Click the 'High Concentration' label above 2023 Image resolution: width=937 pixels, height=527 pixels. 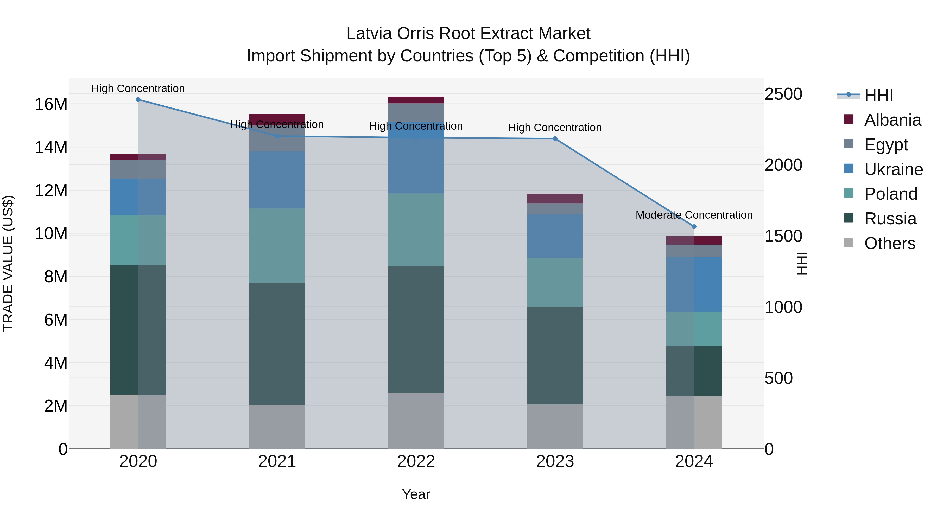[555, 128]
